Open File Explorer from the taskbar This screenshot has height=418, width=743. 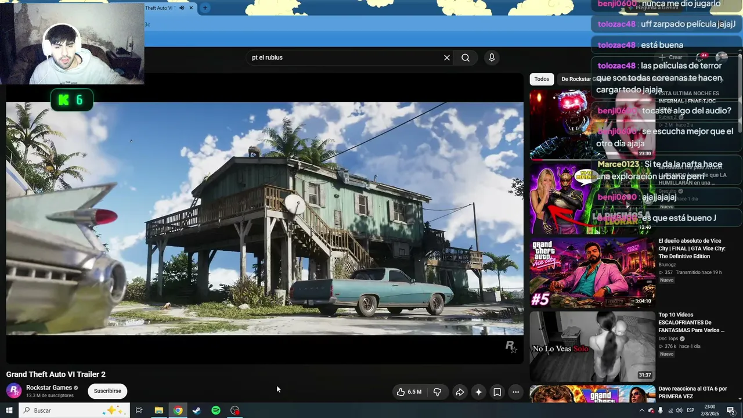(158, 410)
